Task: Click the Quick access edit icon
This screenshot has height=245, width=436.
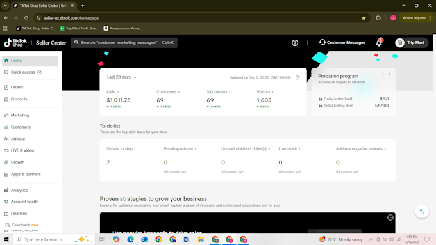Action: [39, 72]
